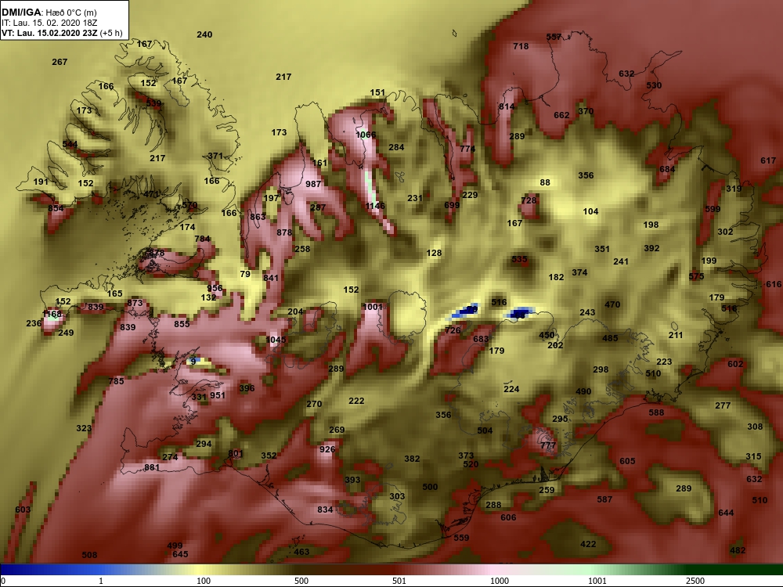Click the 603 value at the west edge
Image resolution: width=783 pixels, height=587 pixels.
point(23,510)
